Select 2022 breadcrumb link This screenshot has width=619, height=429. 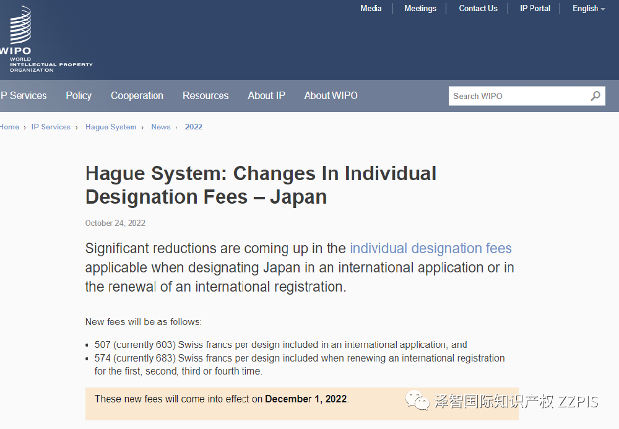(x=193, y=127)
